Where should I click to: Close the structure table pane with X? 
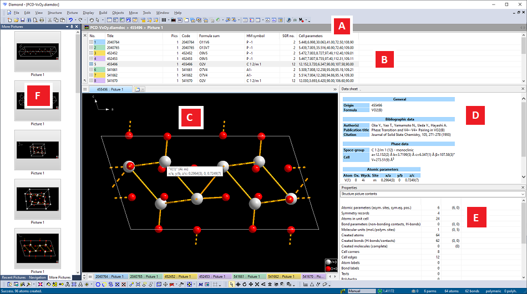pos(86,36)
